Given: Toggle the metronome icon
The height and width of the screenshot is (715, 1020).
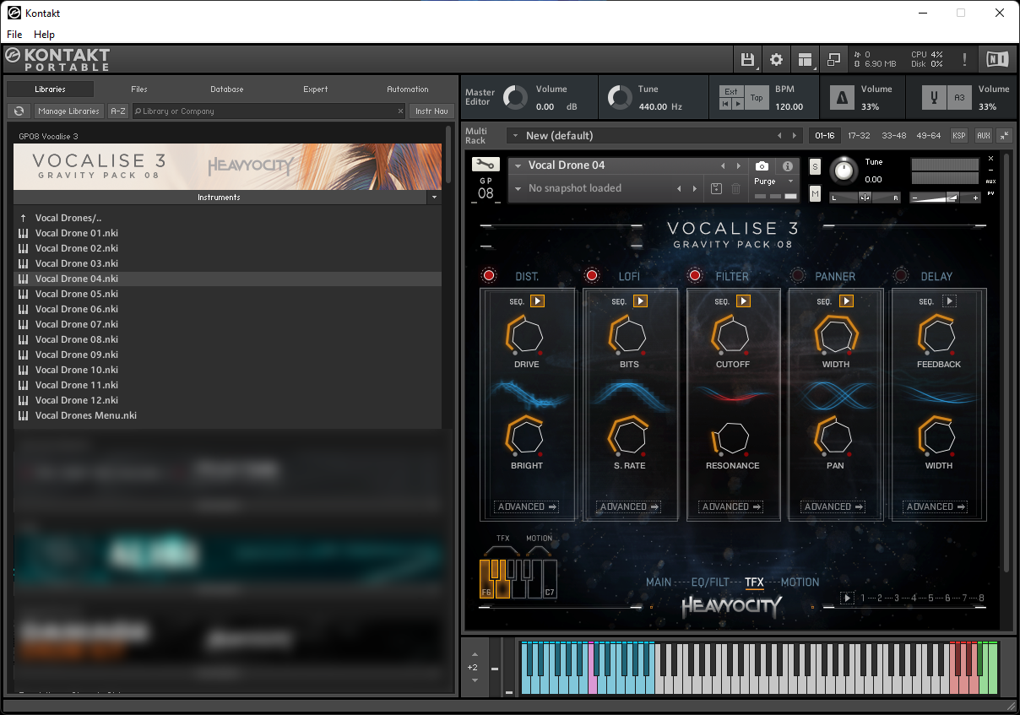Looking at the screenshot, I should coord(842,98).
